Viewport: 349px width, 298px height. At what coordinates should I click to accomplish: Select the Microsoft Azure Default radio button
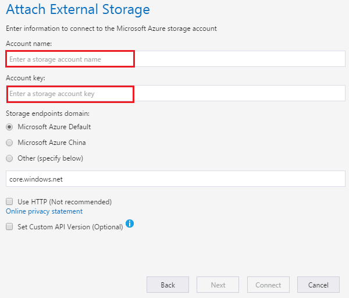9,127
